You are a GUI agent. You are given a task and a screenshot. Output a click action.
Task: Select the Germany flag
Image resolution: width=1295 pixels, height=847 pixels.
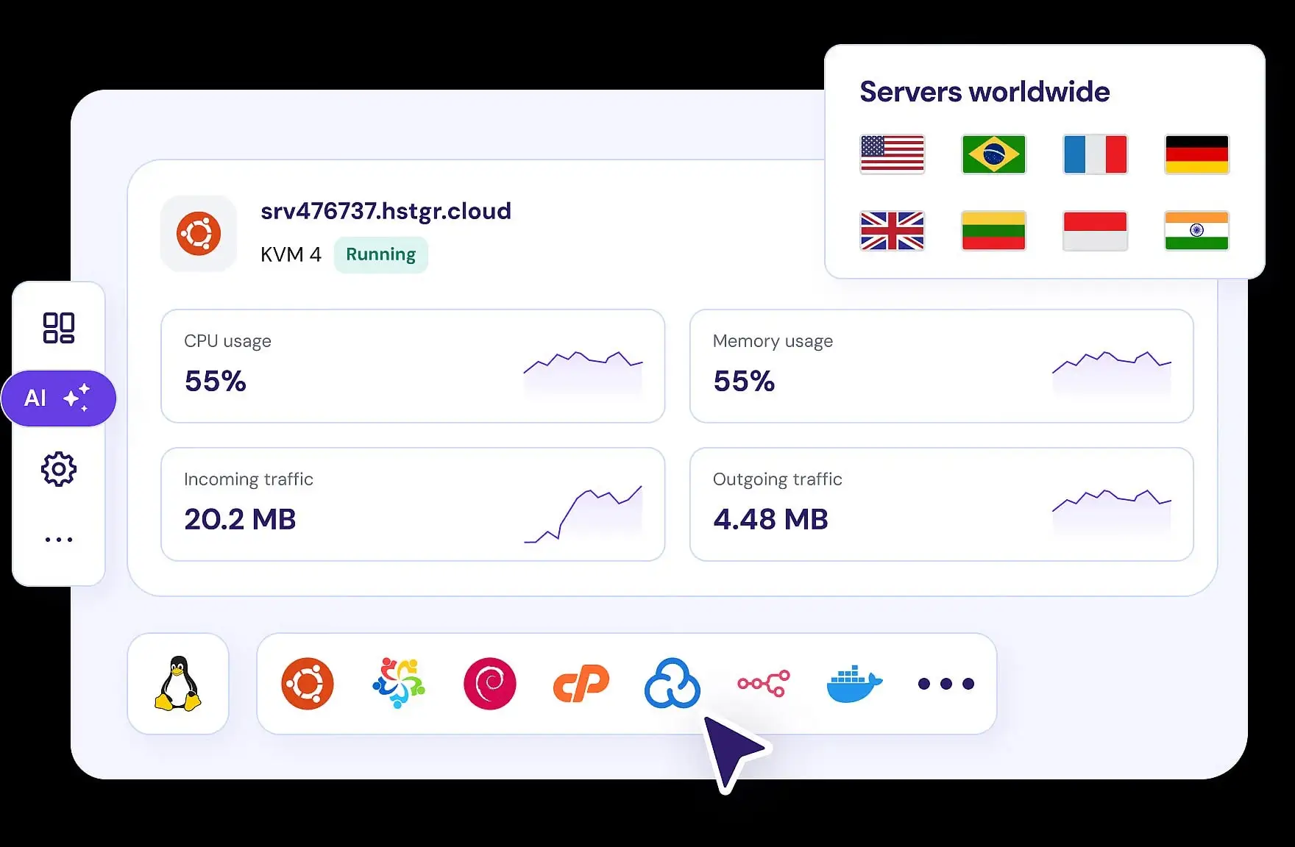click(x=1196, y=154)
